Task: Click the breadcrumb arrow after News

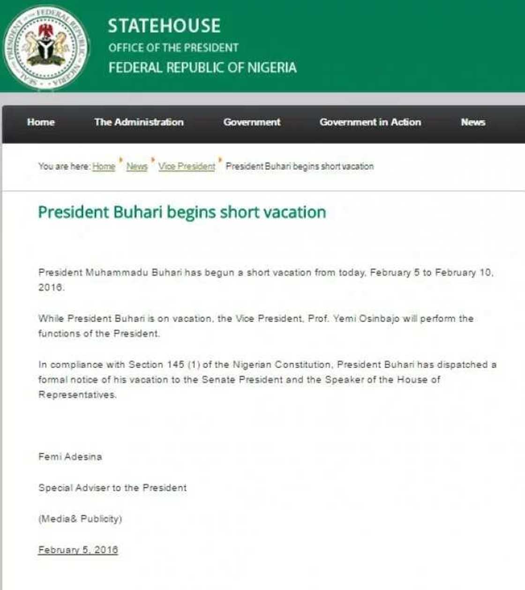Action: (x=152, y=163)
